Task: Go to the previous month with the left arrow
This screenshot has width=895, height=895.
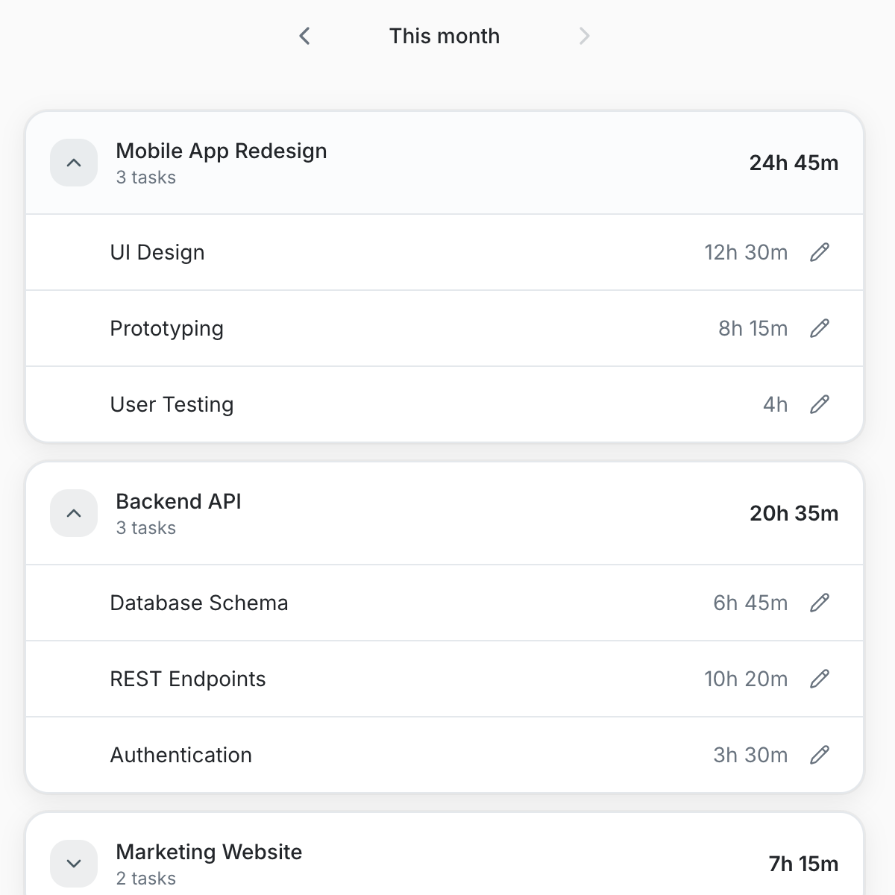Action: (304, 36)
